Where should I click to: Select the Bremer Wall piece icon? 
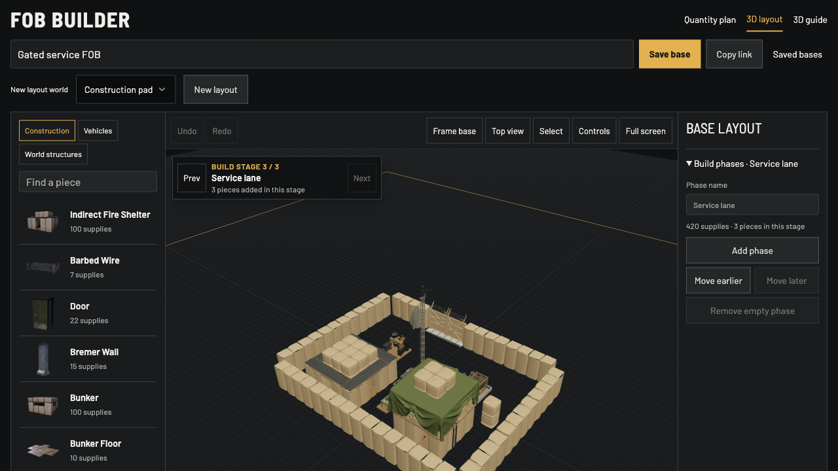(x=43, y=358)
